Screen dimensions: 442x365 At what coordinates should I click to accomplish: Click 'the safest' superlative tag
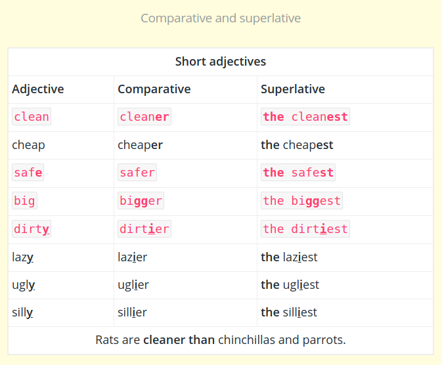pos(298,172)
